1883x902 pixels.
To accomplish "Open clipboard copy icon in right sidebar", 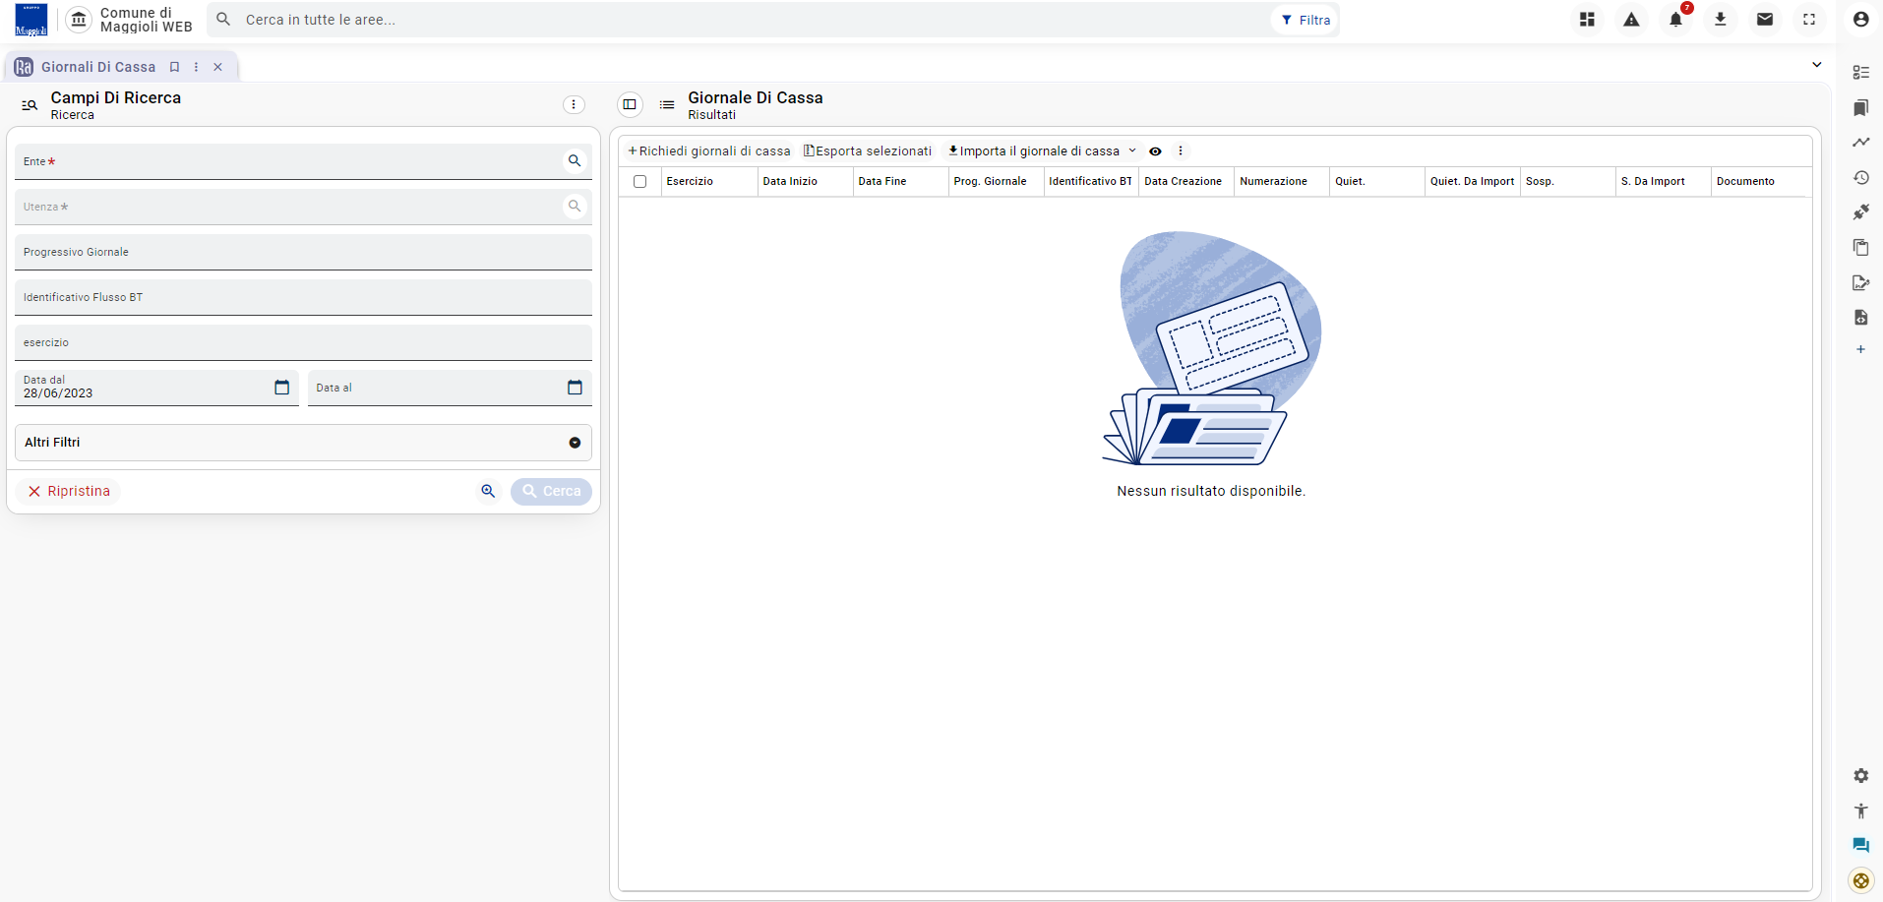I will 1860,248.
